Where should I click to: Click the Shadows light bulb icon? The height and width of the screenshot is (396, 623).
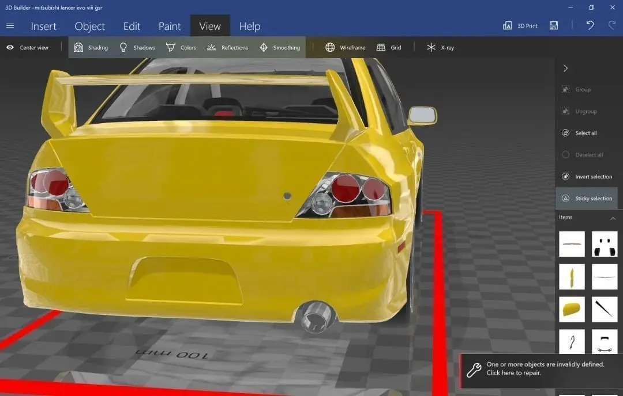point(123,48)
